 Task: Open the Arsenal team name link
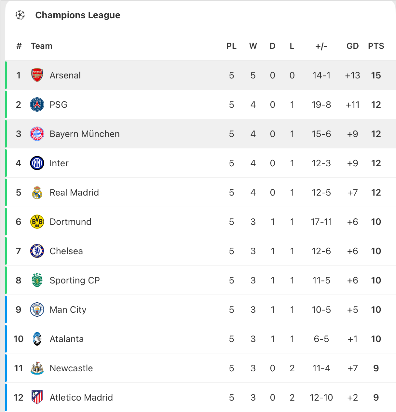(65, 75)
